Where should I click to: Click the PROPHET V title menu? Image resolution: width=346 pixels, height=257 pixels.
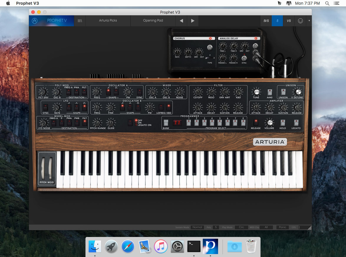pos(57,21)
